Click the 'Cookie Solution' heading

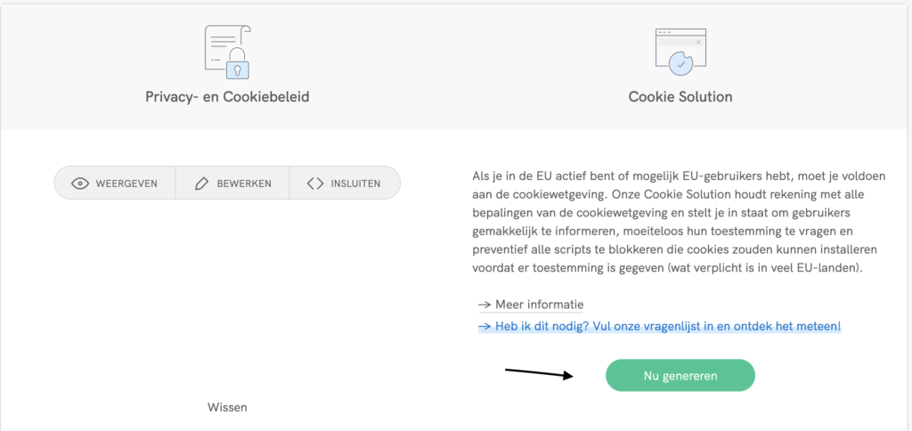tap(680, 96)
